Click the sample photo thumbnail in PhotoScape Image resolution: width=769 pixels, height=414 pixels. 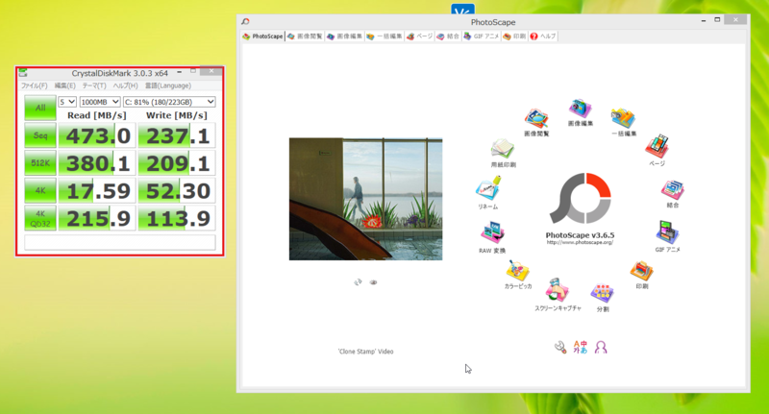point(365,199)
